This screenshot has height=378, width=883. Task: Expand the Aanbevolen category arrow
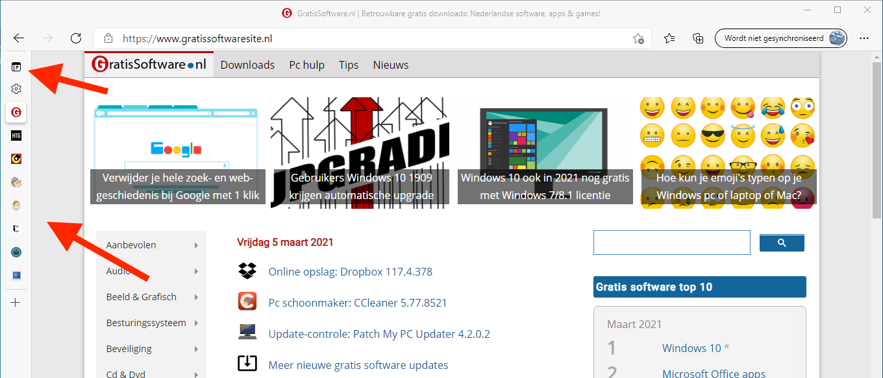[195, 245]
